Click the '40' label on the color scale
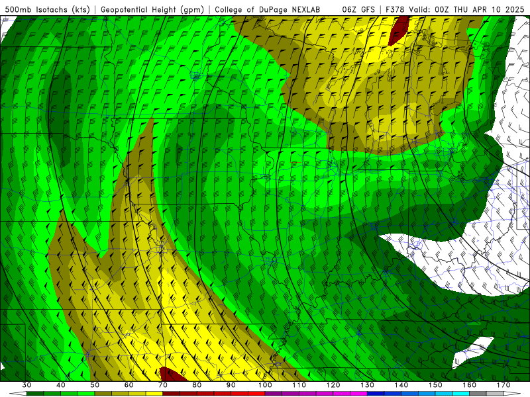The height and width of the screenshot is (397, 530). 61,385
